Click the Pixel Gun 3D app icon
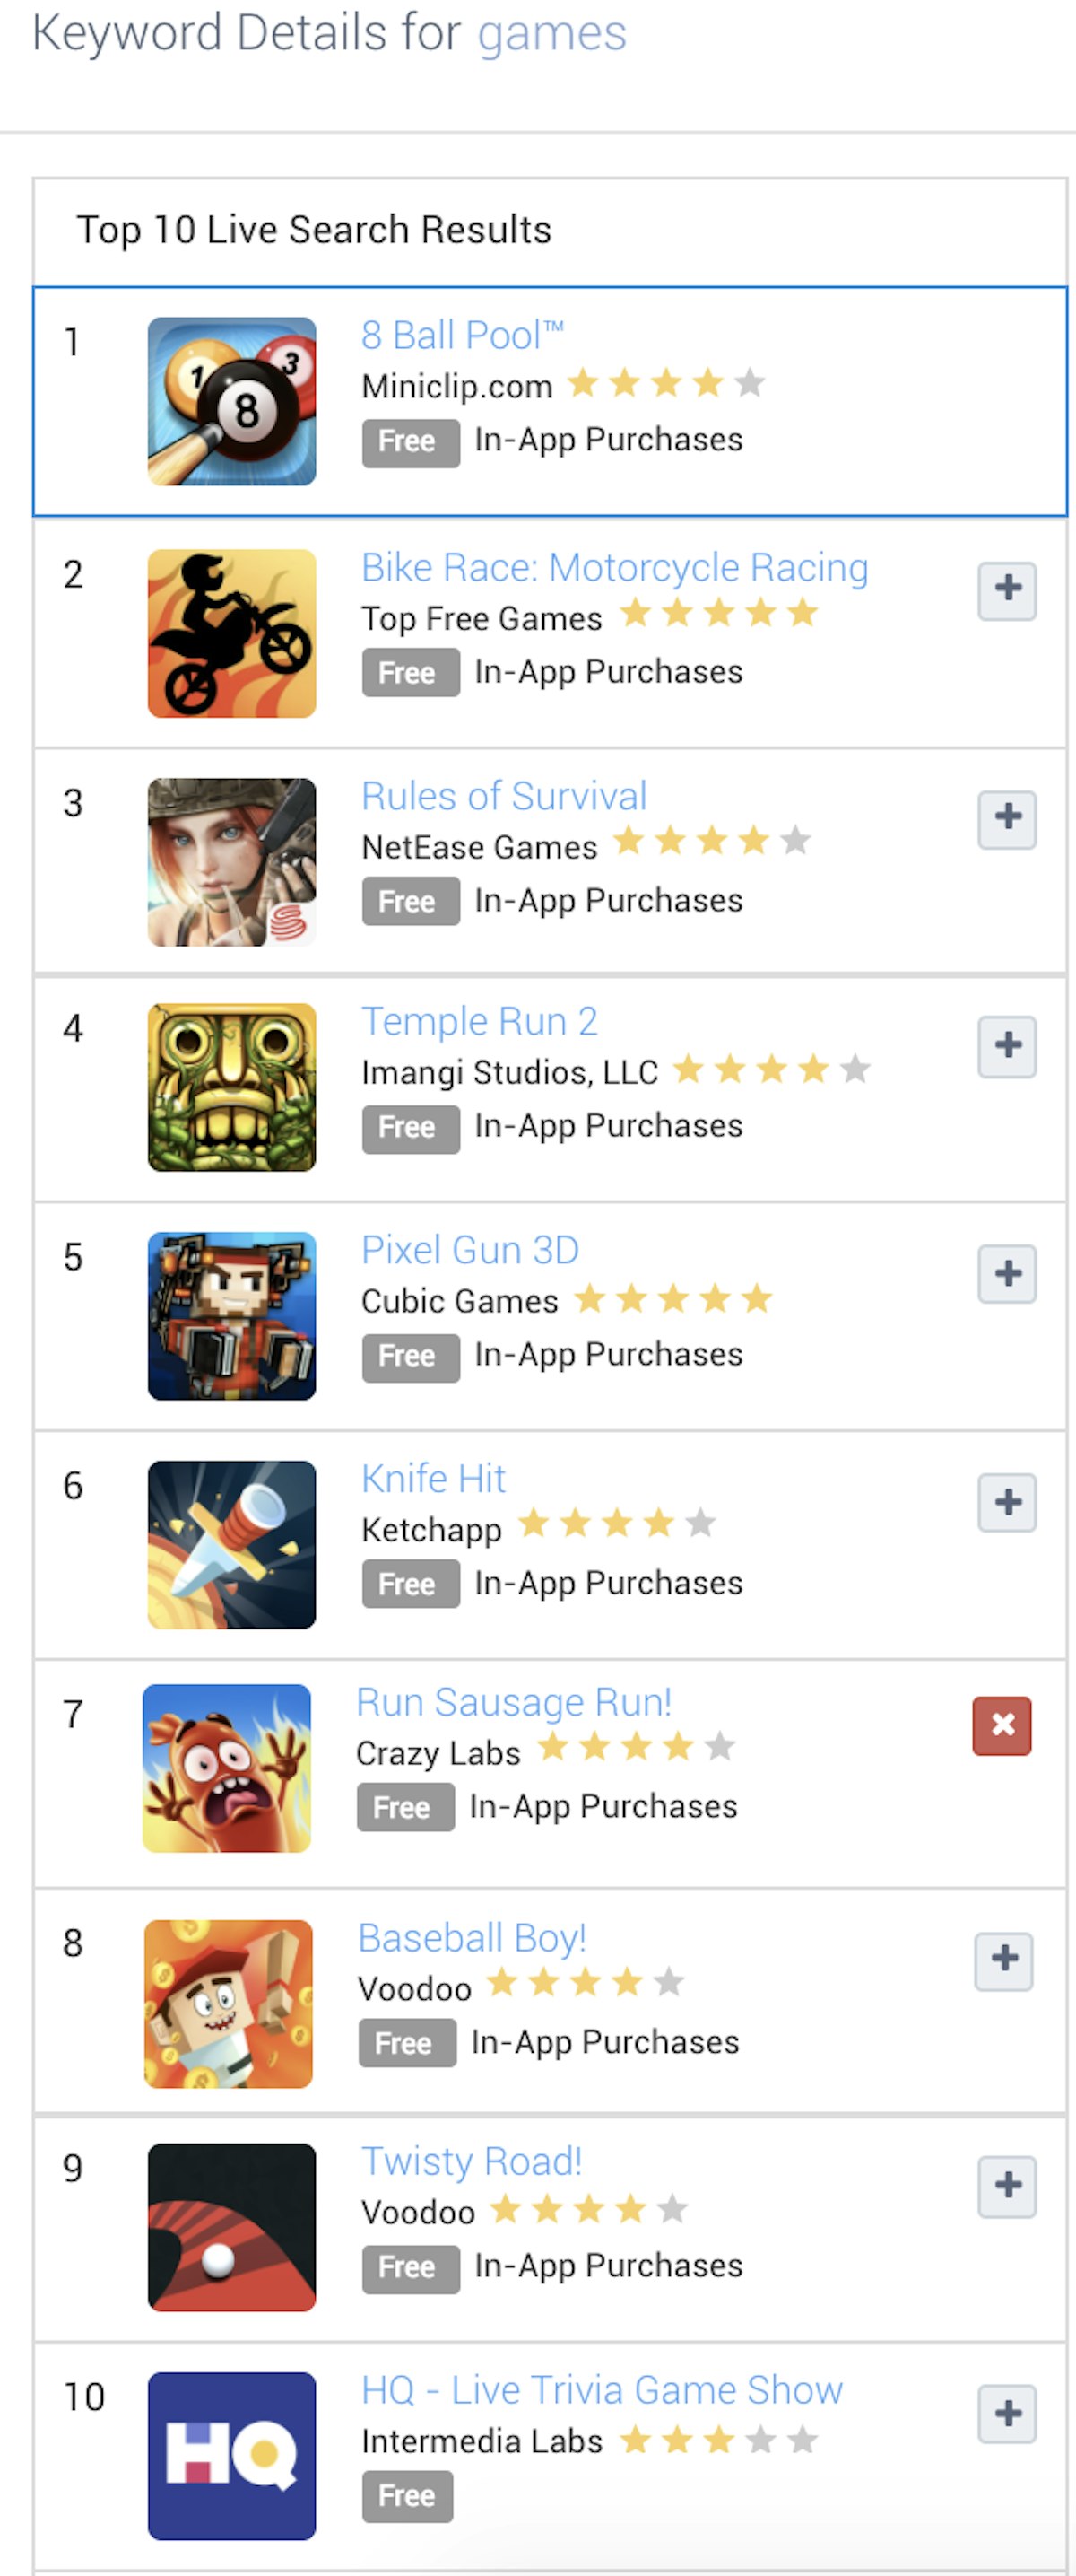Viewport: 1076px width, 2576px height. tap(231, 1316)
